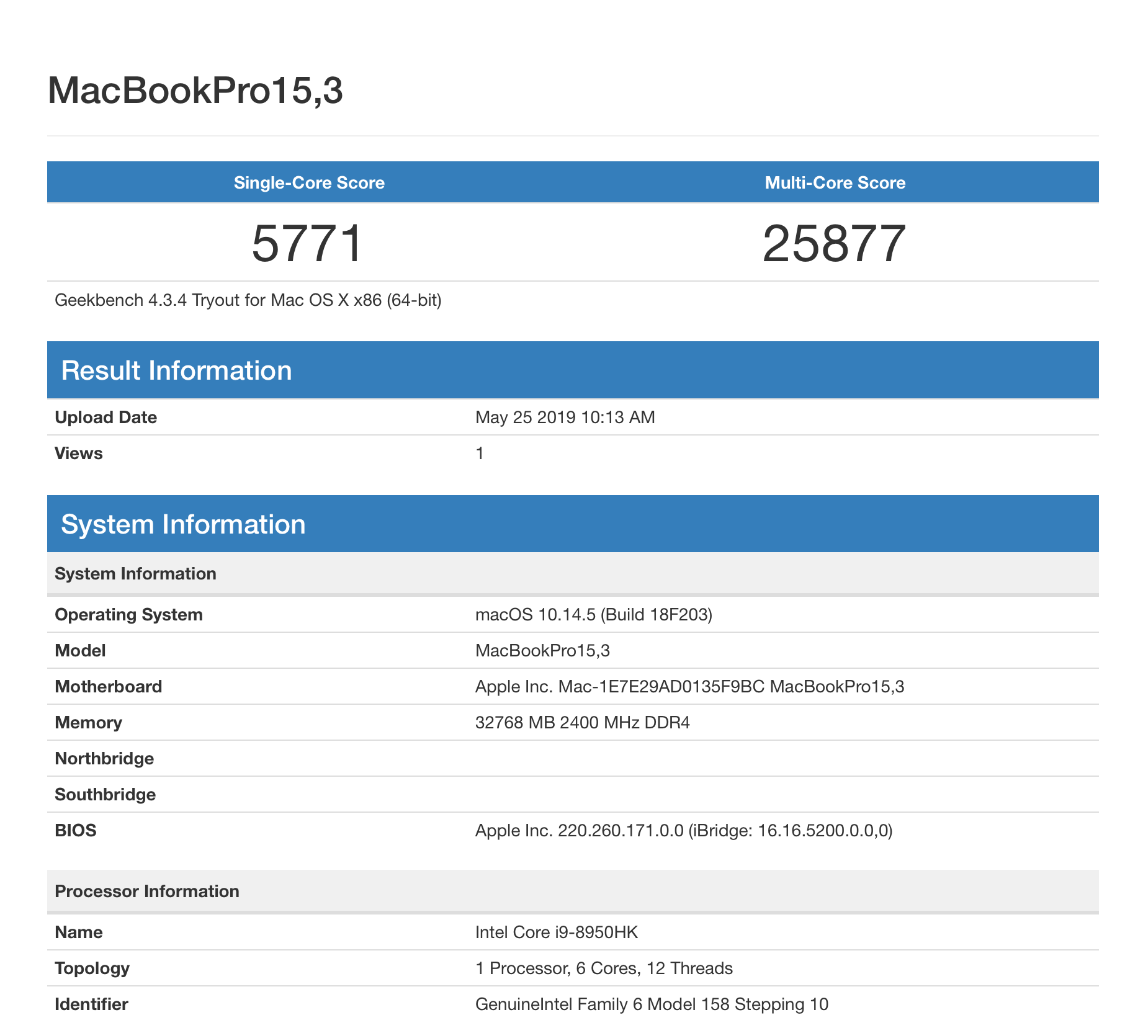This screenshot has height=1015, width=1143.
Task: Select Intel Core i9-8950HK value
Action: [557, 932]
